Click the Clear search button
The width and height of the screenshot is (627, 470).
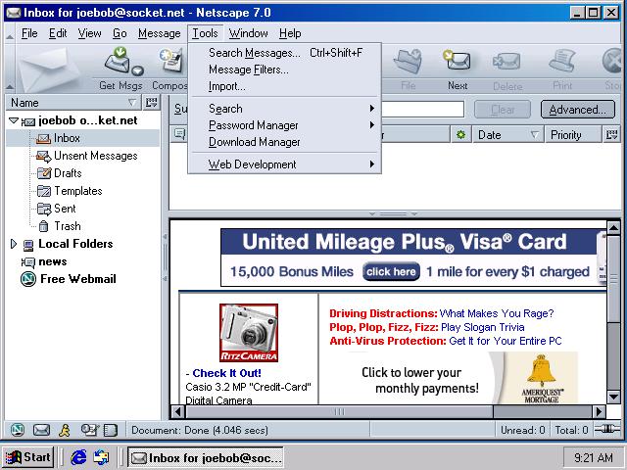[503, 109]
